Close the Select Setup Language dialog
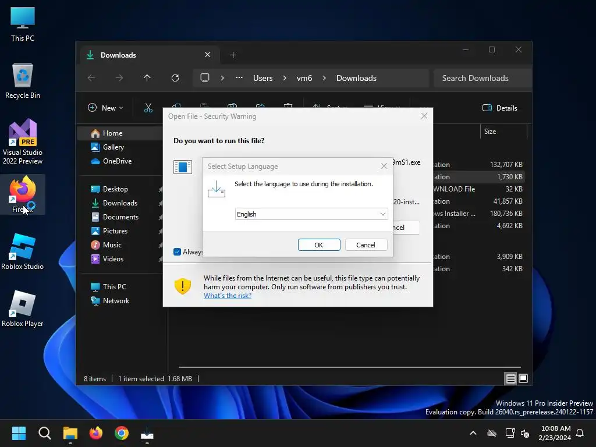 (384, 166)
